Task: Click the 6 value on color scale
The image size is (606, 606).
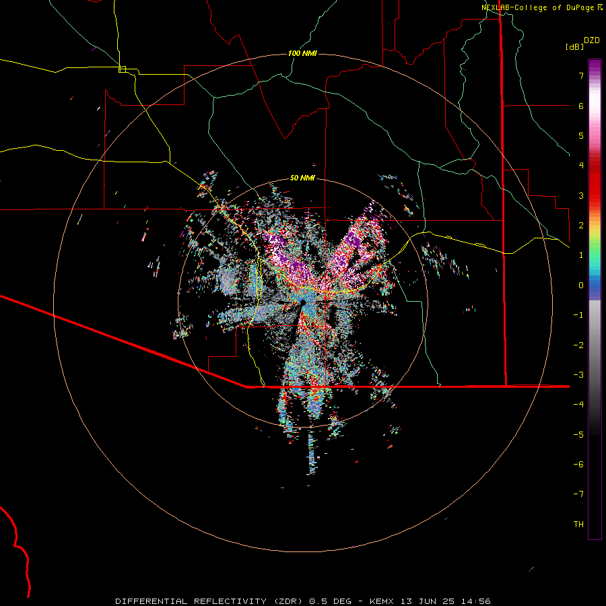Action: 581,106
